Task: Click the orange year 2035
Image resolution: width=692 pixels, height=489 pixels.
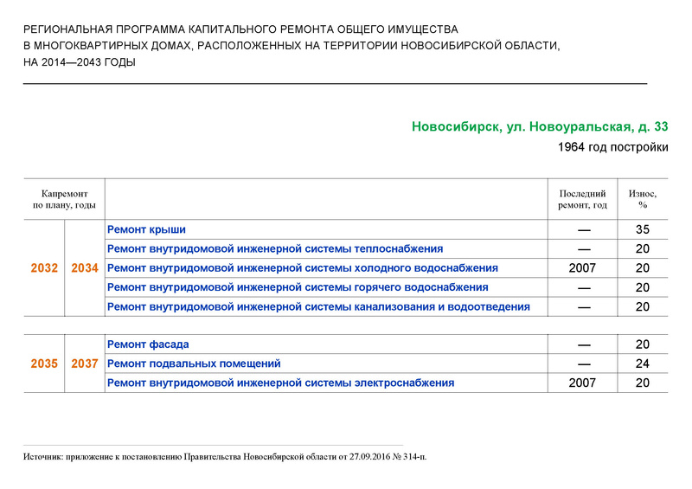Action: [x=44, y=364]
